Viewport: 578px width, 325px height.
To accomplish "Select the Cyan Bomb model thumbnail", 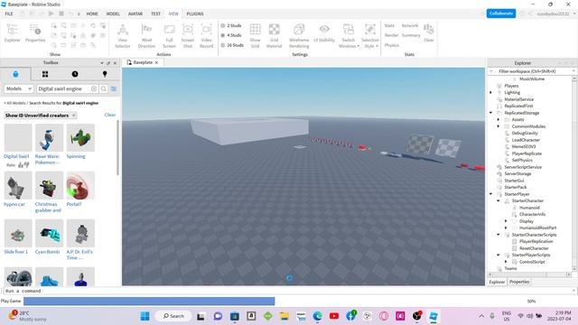I will point(49,233).
